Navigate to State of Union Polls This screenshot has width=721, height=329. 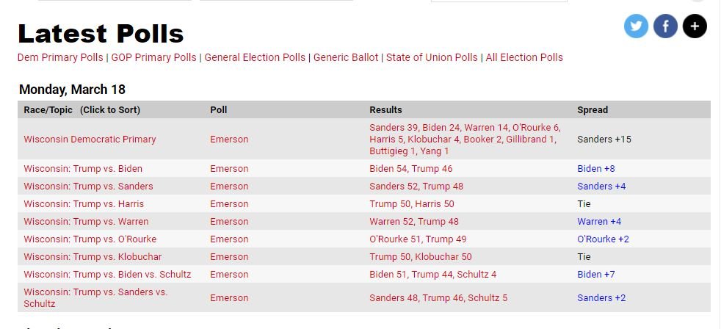(x=432, y=57)
